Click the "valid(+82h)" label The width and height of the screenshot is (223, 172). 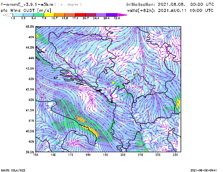141,11
